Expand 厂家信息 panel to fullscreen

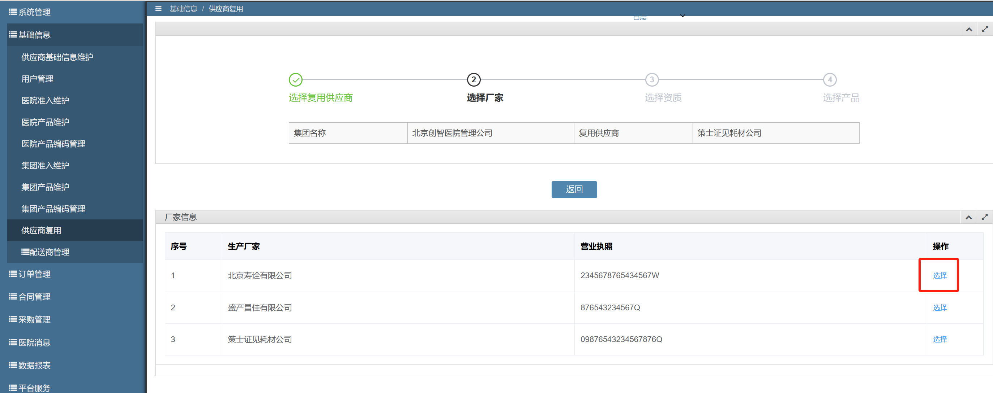(985, 218)
